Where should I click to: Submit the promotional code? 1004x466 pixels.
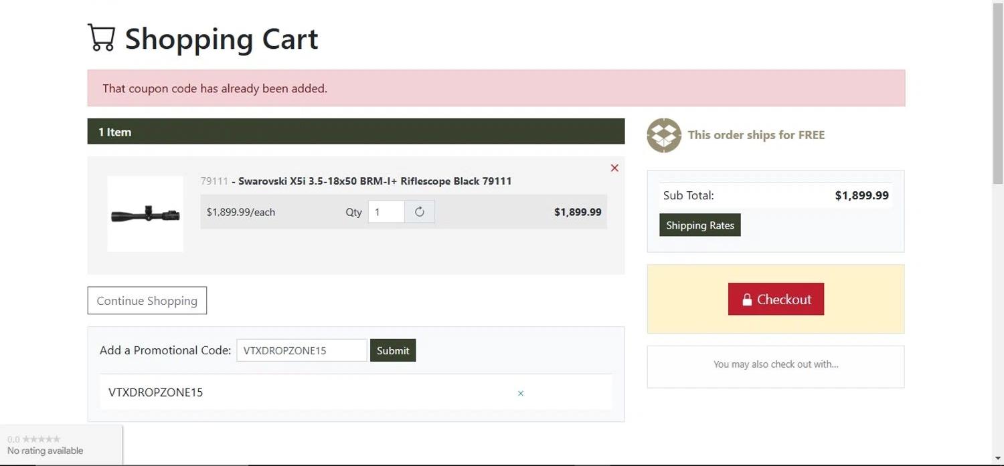tap(393, 350)
